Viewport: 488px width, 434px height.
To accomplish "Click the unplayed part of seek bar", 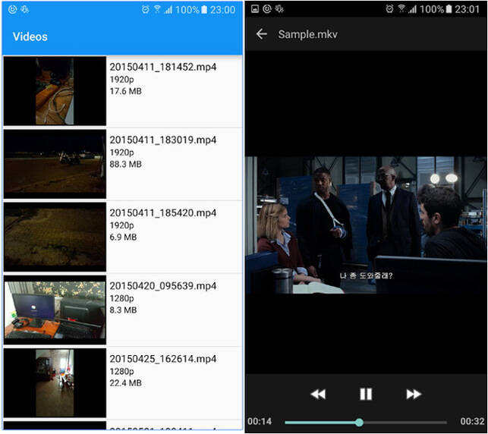I will coord(405,422).
